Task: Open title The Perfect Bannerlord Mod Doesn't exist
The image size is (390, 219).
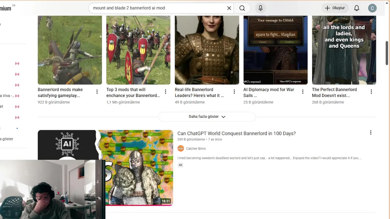Action: 334,92
